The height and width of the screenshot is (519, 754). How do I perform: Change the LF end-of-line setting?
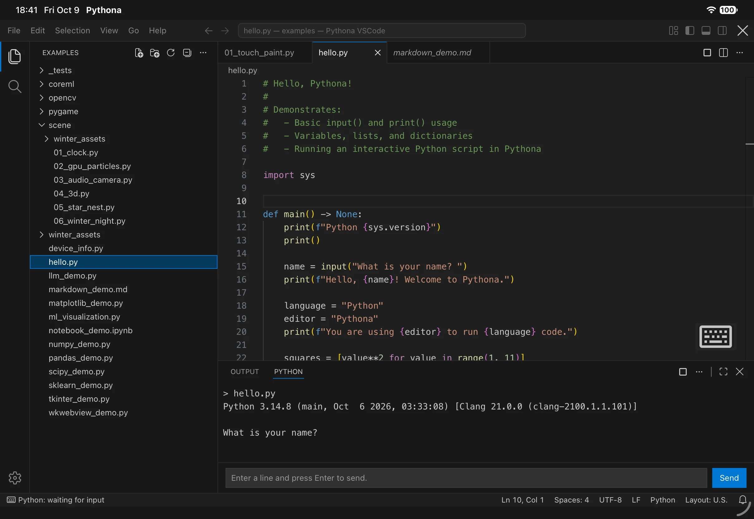coord(636,500)
